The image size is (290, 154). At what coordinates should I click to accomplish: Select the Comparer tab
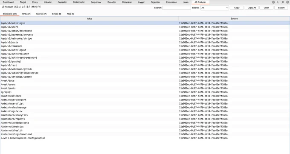(127, 2)
